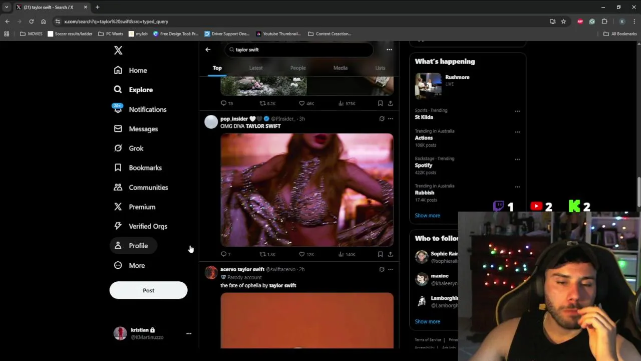Click the taylor swift search field
641x361 pixels.
click(x=299, y=50)
